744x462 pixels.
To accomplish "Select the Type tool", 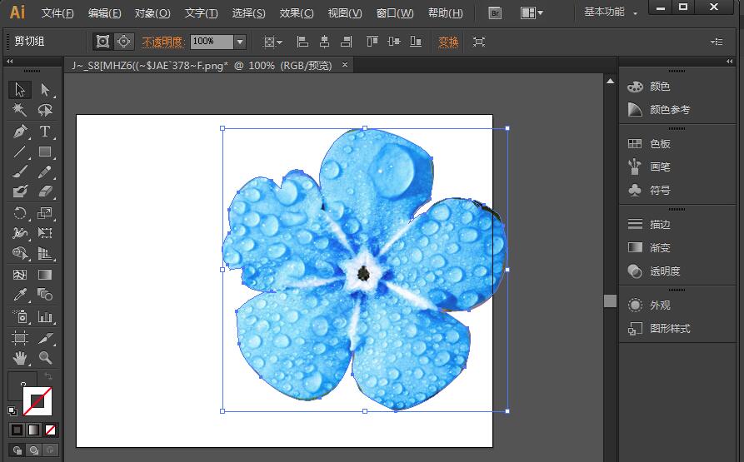I will [x=45, y=132].
